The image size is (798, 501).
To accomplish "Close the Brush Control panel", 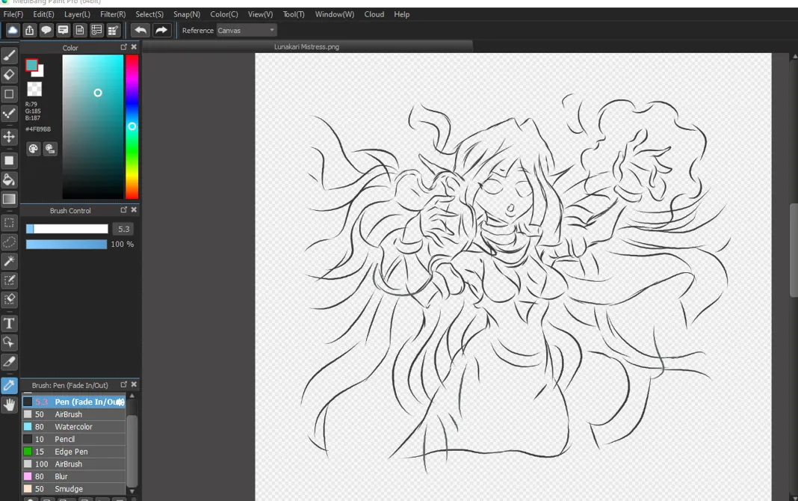I will click(134, 210).
